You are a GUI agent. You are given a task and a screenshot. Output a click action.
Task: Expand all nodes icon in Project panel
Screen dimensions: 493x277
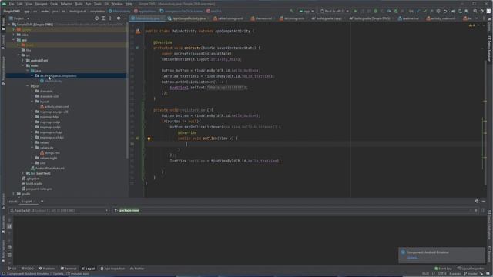(103, 18)
